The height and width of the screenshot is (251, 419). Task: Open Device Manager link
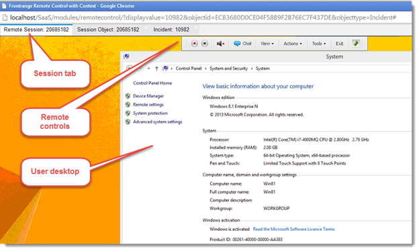coord(148,96)
